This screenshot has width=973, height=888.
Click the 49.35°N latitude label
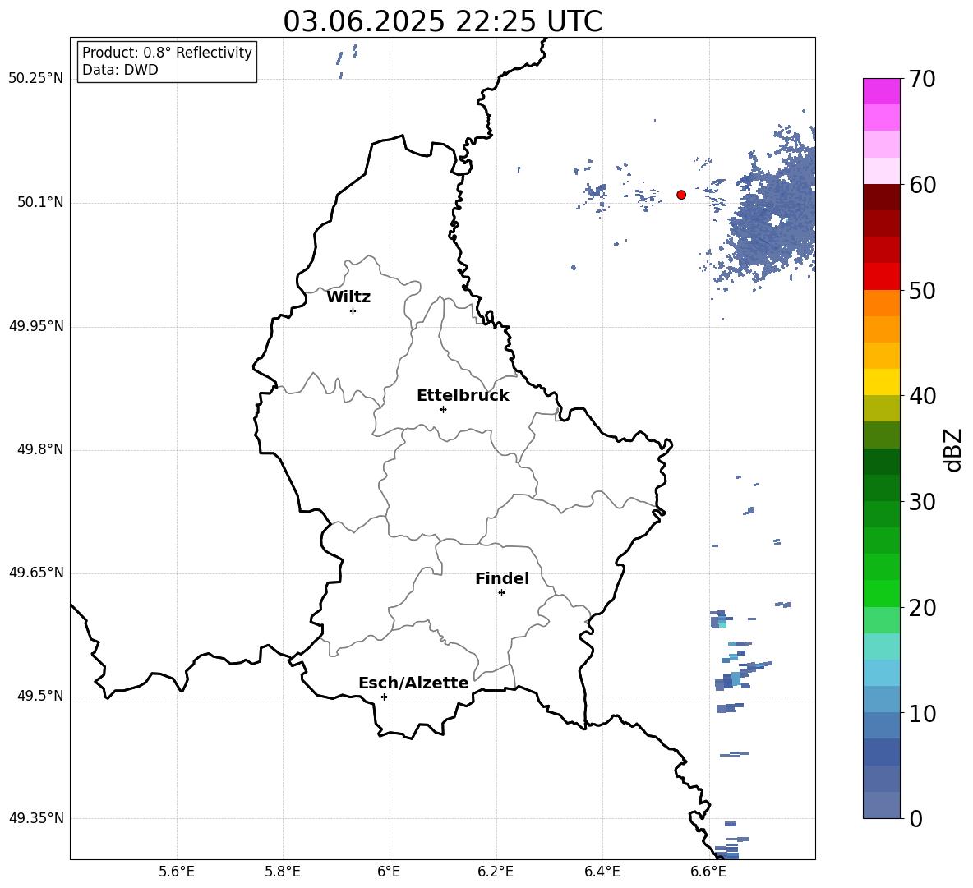click(x=36, y=818)
